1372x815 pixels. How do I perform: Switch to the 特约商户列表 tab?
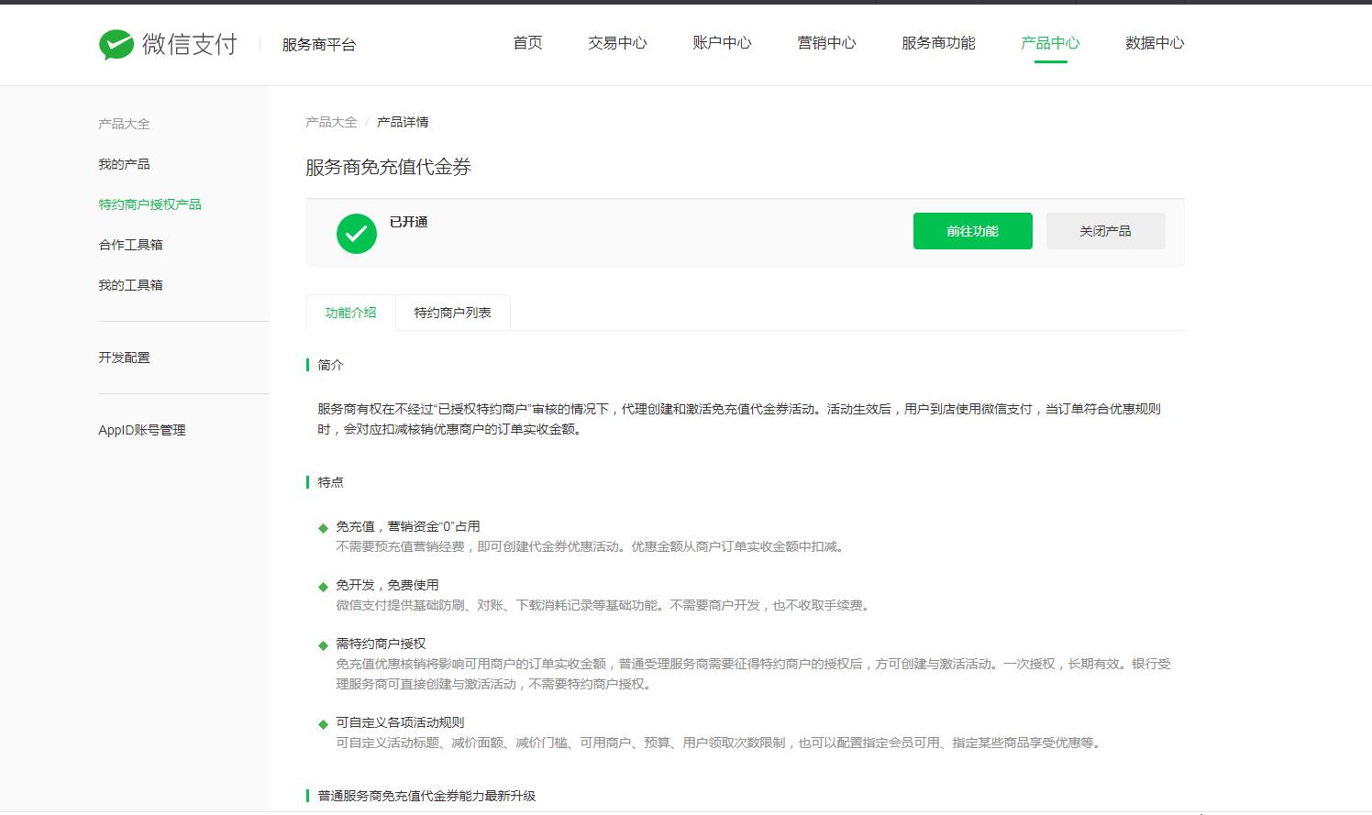[452, 312]
